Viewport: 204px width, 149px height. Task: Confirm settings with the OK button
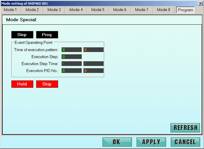coord(117,142)
